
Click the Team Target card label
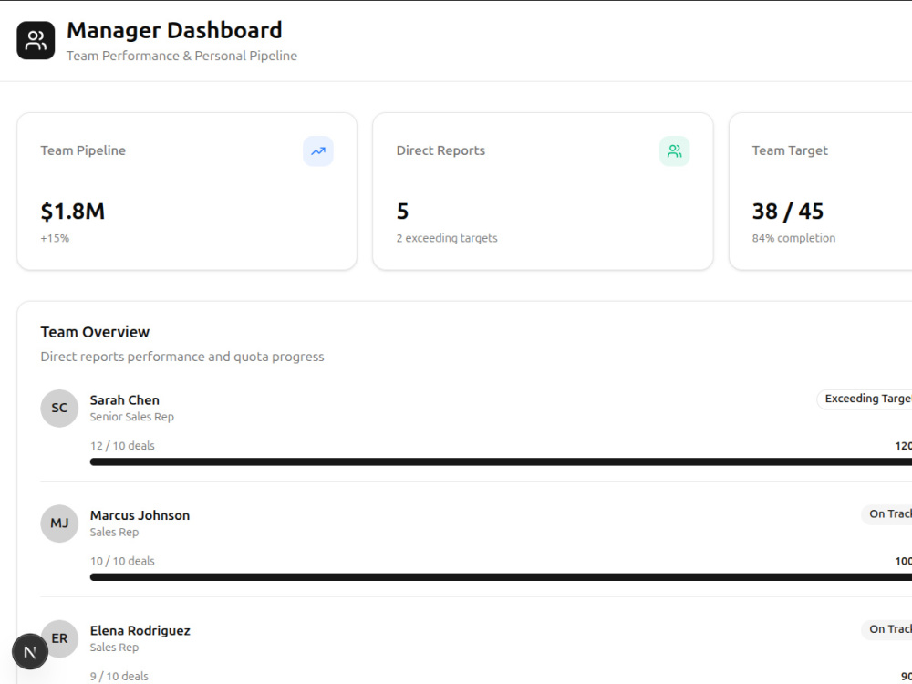[789, 150]
